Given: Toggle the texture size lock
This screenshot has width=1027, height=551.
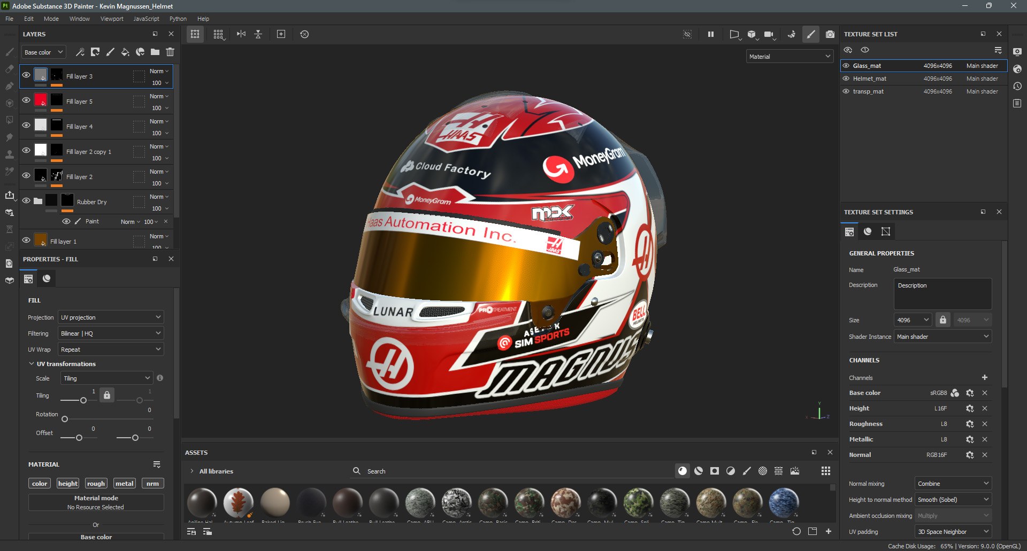Looking at the screenshot, I should (x=943, y=320).
